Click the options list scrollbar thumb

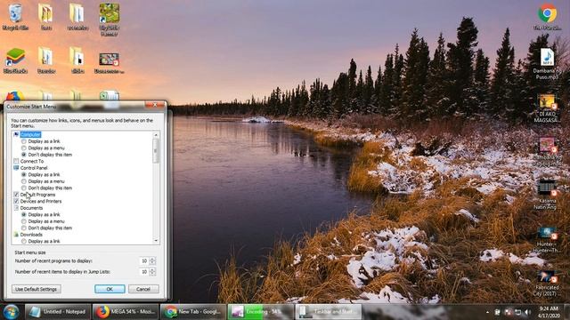[x=156, y=150]
